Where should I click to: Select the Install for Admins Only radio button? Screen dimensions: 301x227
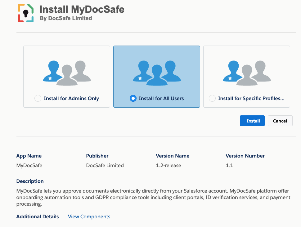tap(38, 98)
